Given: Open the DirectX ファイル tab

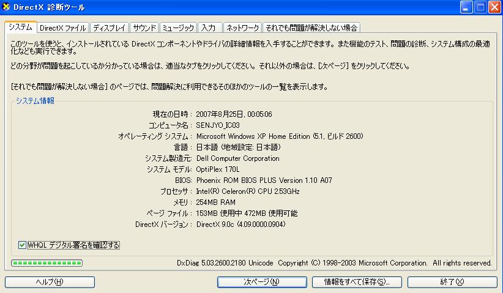Looking at the screenshot, I should pyautogui.click(x=63, y=28).
